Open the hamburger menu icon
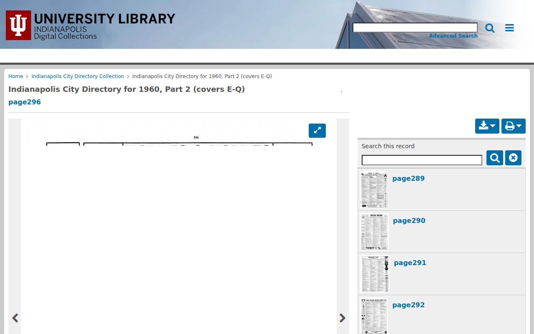Screen dimensions: 534x334 509,28
